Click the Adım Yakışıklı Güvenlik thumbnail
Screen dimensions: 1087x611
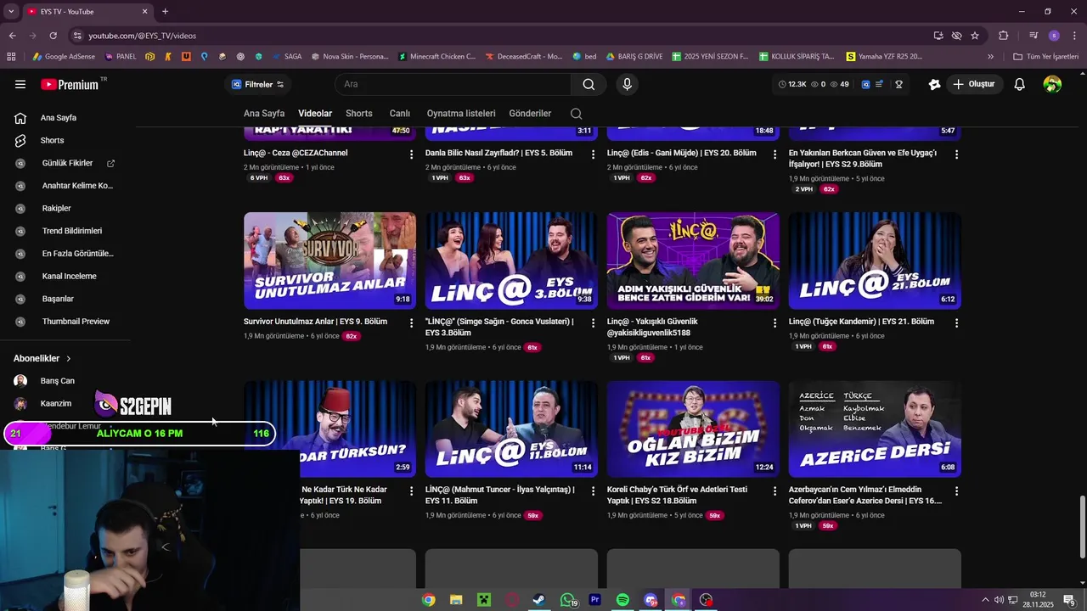point(693,261)
